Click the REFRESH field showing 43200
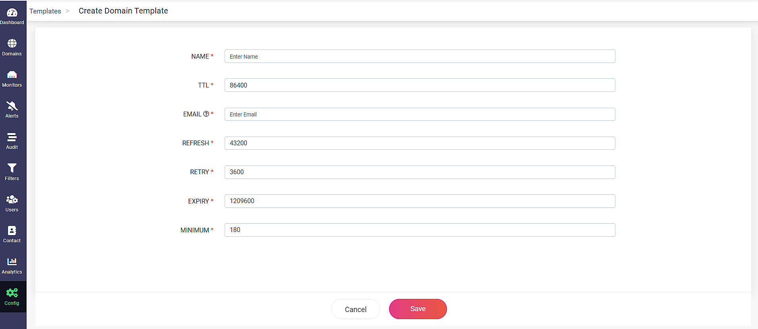The height and width of the screenshot is (329, 758). [x=420, y=143]
